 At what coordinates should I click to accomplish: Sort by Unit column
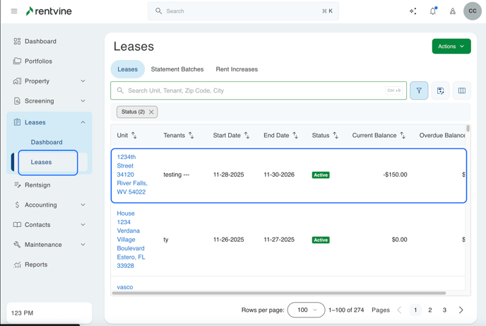click(134, 135)
